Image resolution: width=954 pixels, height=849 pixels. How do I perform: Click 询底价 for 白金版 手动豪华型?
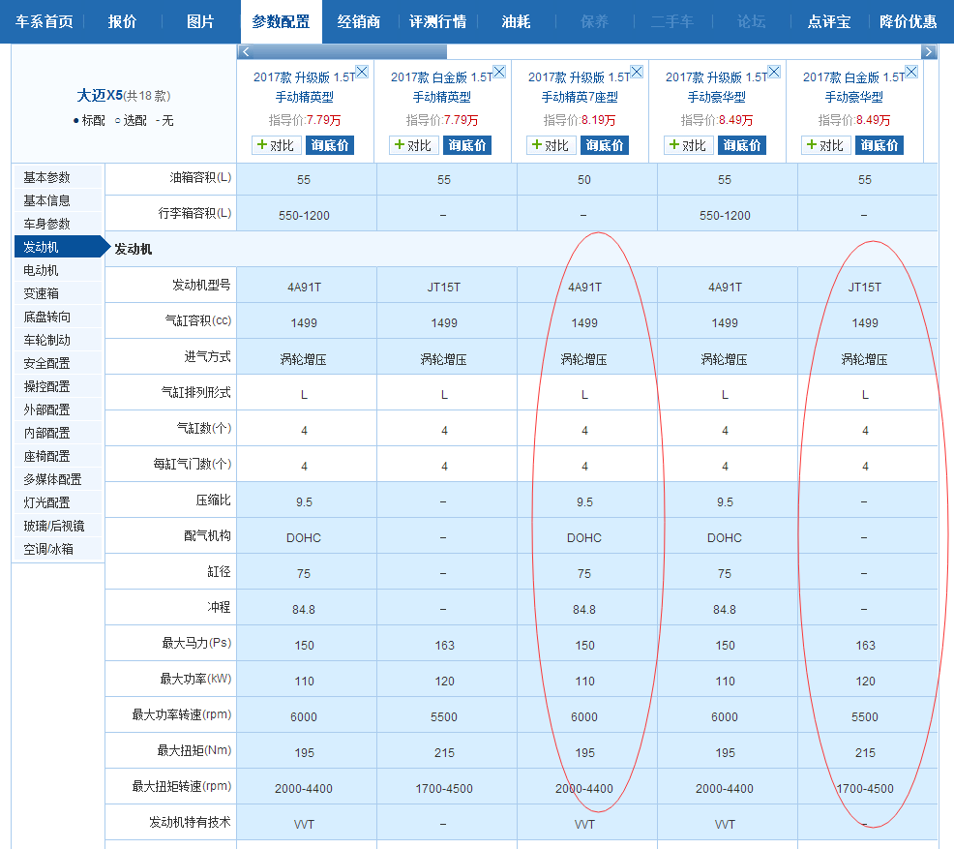click(x=879, y=145)
